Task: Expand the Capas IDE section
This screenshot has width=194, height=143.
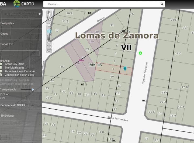Action: pos(7,44)
